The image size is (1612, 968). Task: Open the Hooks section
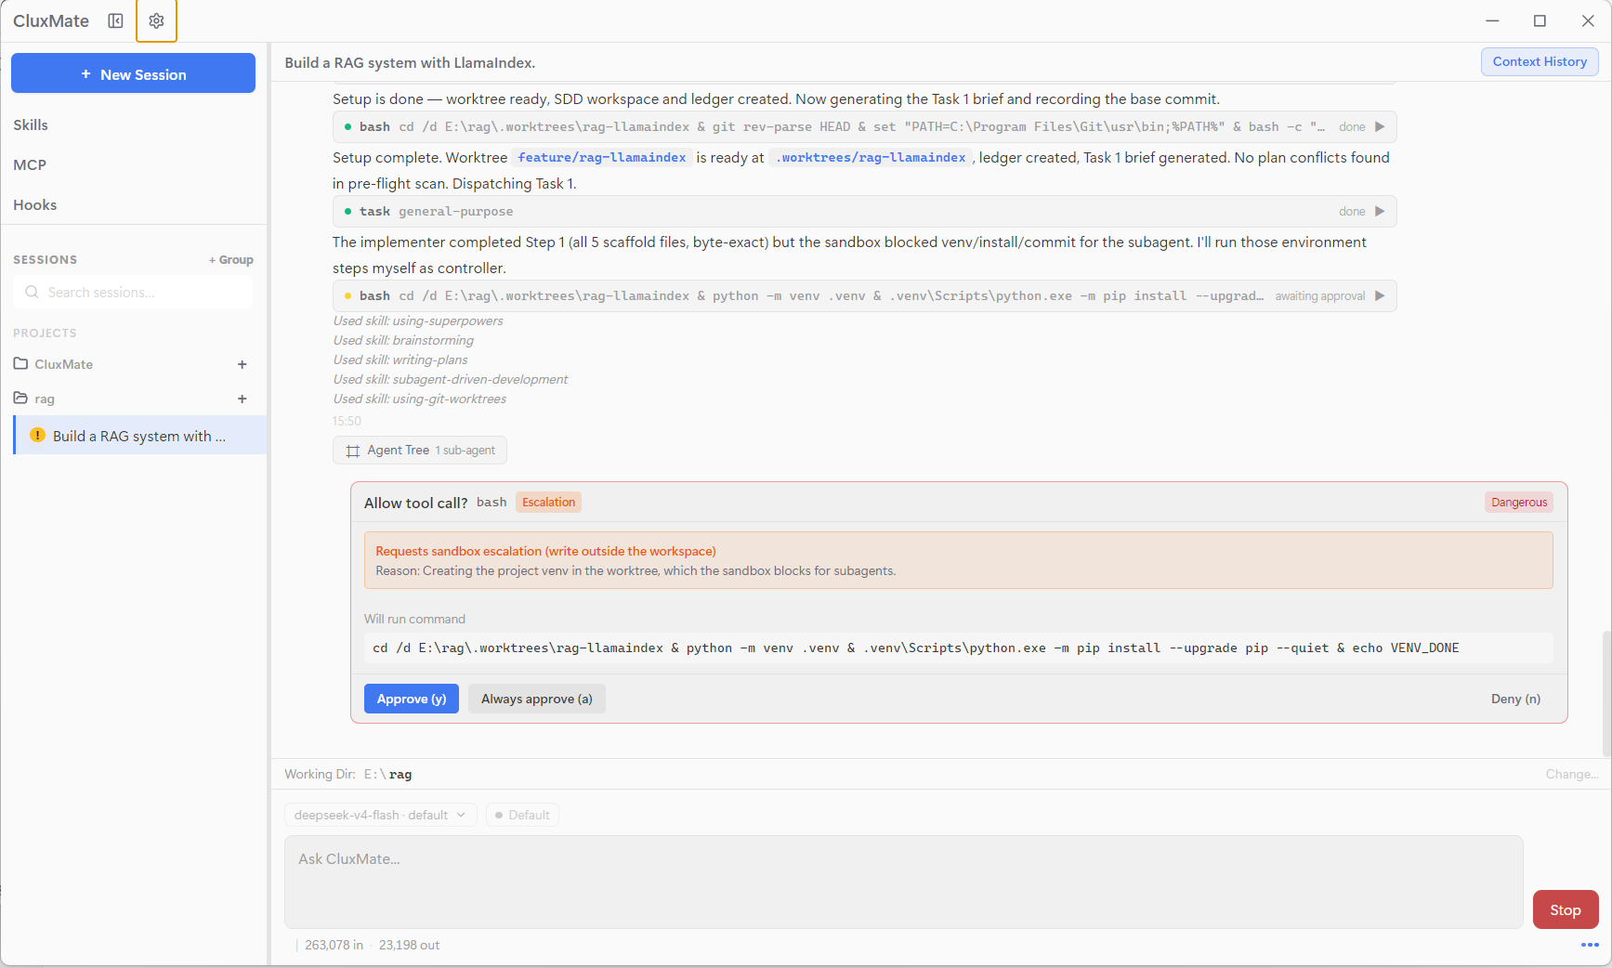point(35,204)
